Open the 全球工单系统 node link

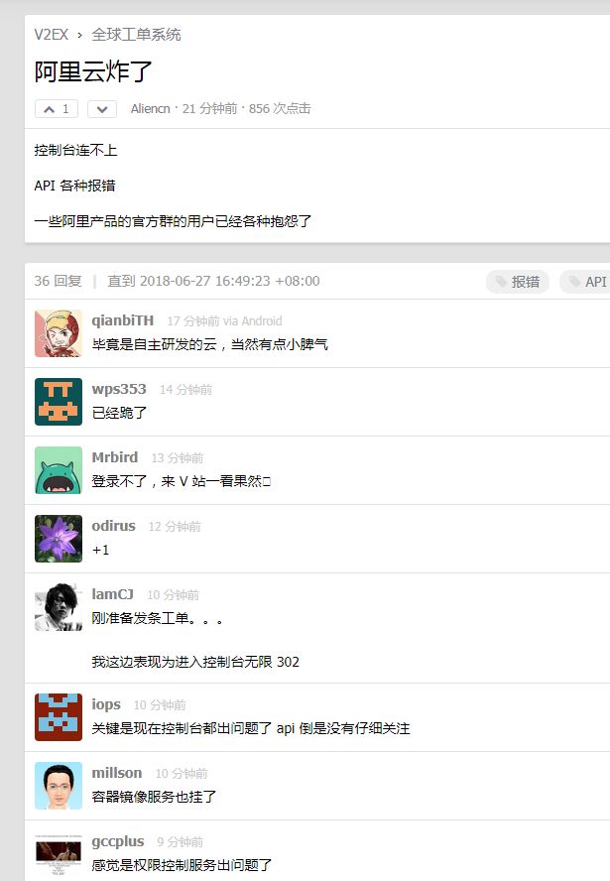coord(136,35)
